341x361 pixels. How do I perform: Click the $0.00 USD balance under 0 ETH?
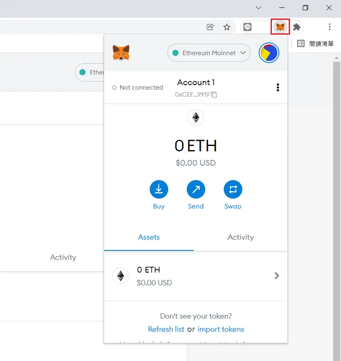[195, 163]
